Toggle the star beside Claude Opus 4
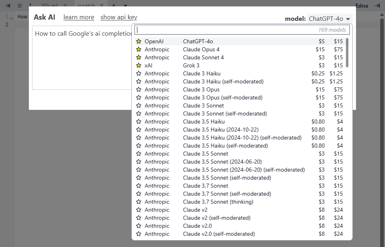The image size is (385, 247). tap(139, 49)
